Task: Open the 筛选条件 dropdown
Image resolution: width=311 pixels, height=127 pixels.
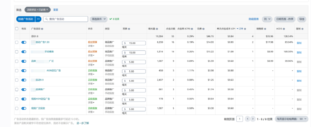Action: [x=98, y=19]
